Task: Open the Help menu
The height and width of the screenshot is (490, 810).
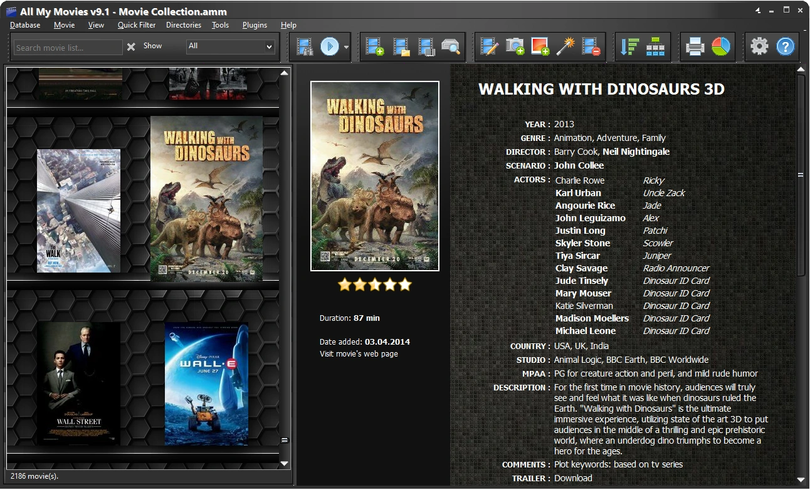Action: click(x=288, y=25)
